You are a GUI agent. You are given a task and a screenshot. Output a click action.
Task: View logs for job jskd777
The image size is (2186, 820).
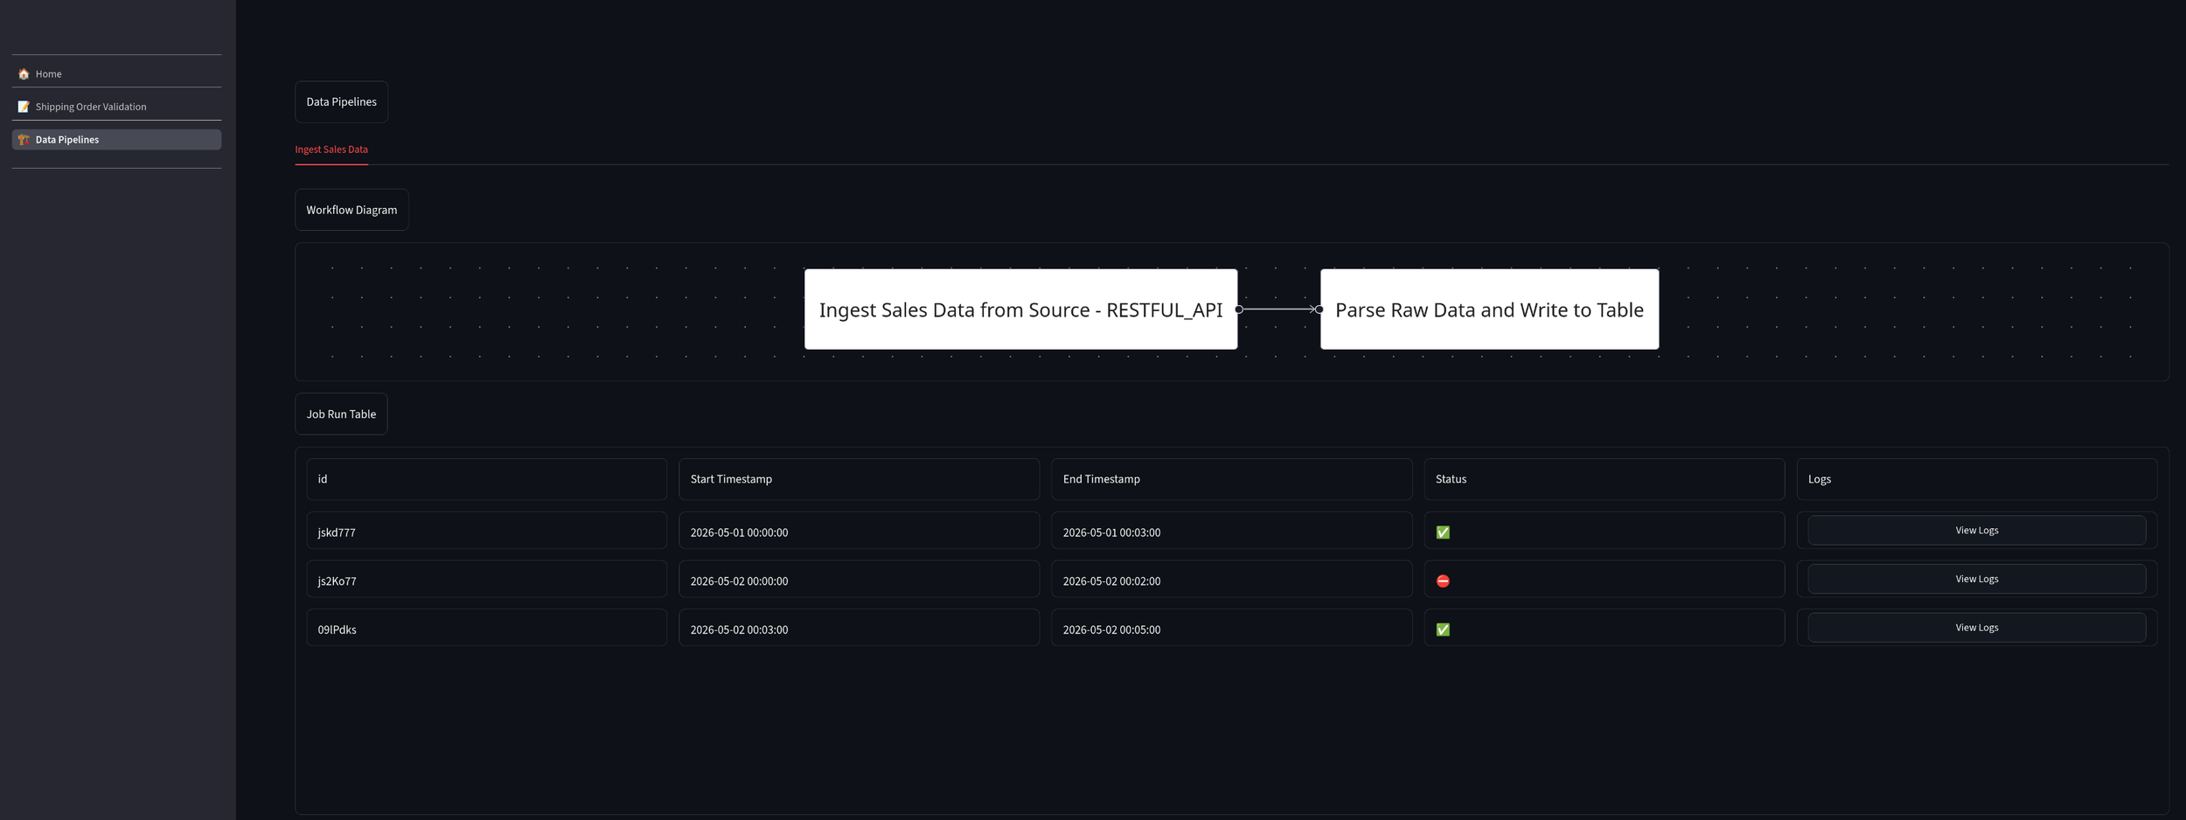tap(1976, 531)
